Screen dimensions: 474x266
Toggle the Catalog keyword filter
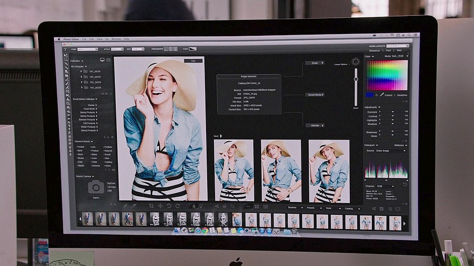(108, 162)
